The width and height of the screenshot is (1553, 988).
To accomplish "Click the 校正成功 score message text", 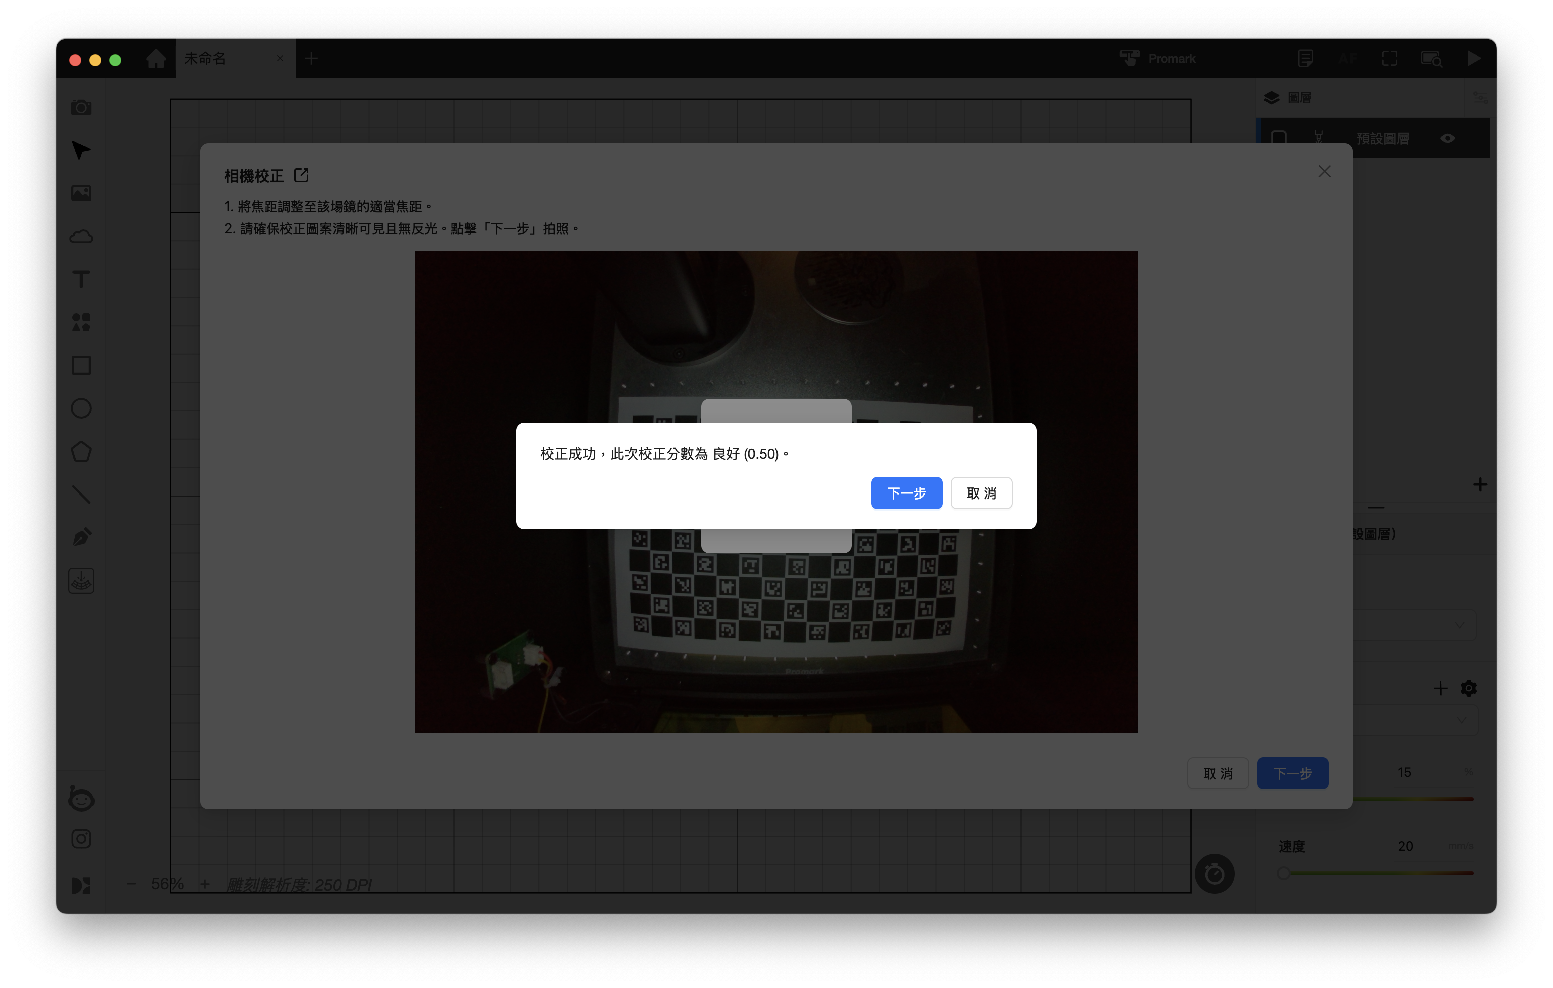I will coord(664,454).
